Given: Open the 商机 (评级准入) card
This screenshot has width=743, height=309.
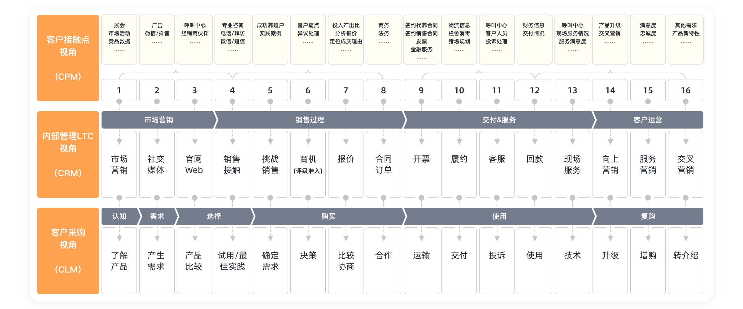Looking at the screenshot, I should tap(308, 165).
